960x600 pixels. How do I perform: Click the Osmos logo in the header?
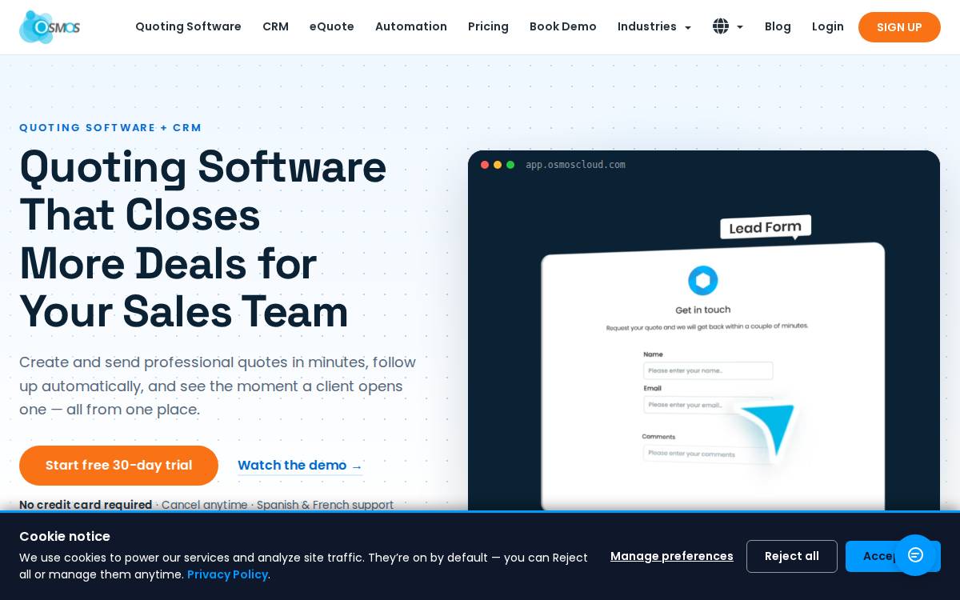(x=50, y=27)
